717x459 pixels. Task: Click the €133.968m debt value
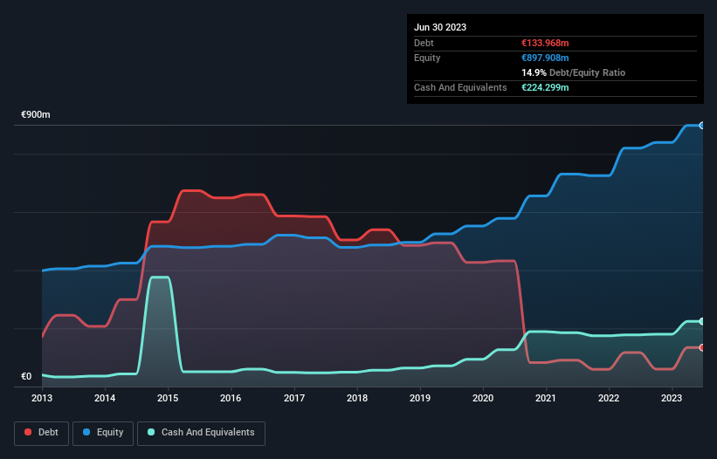[545, 43]
